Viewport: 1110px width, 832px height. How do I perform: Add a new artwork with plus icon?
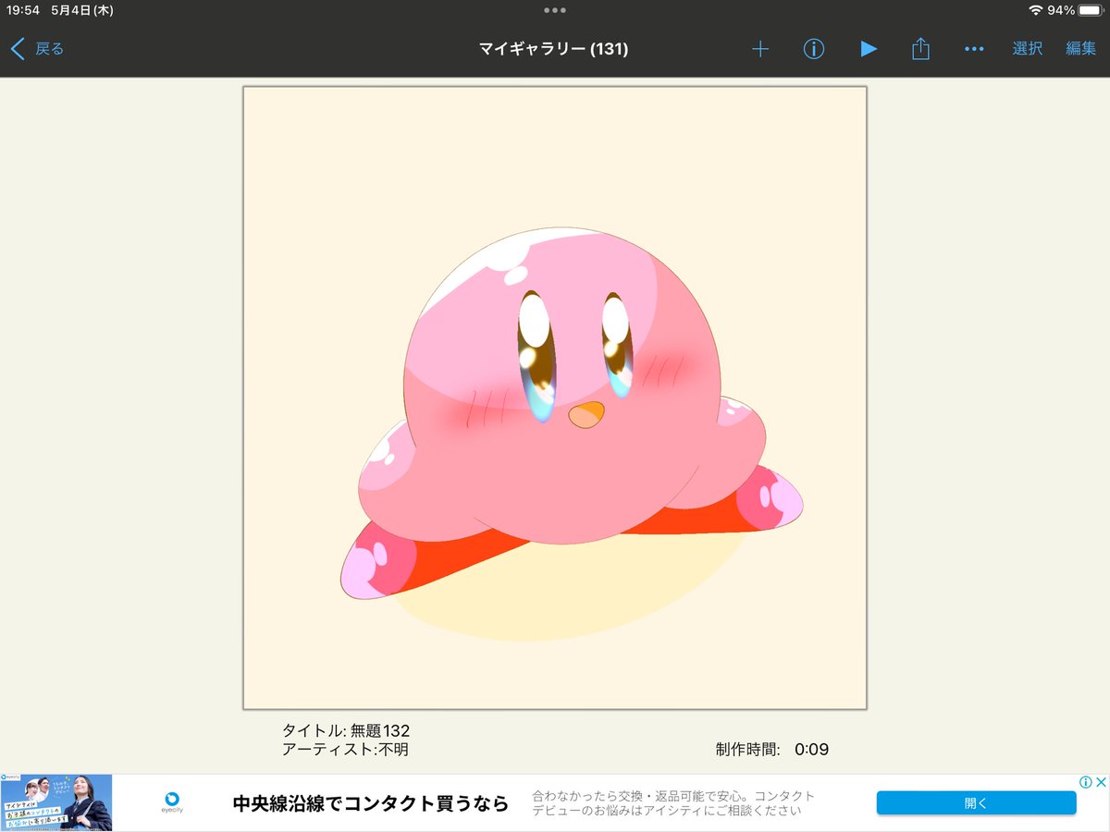point(760,49)
